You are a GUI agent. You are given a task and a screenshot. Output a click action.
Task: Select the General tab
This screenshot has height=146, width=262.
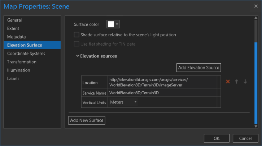[14, 20]
